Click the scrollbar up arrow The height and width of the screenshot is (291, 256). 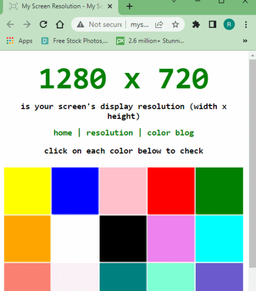pyautogui.click(x=253, y=55)
